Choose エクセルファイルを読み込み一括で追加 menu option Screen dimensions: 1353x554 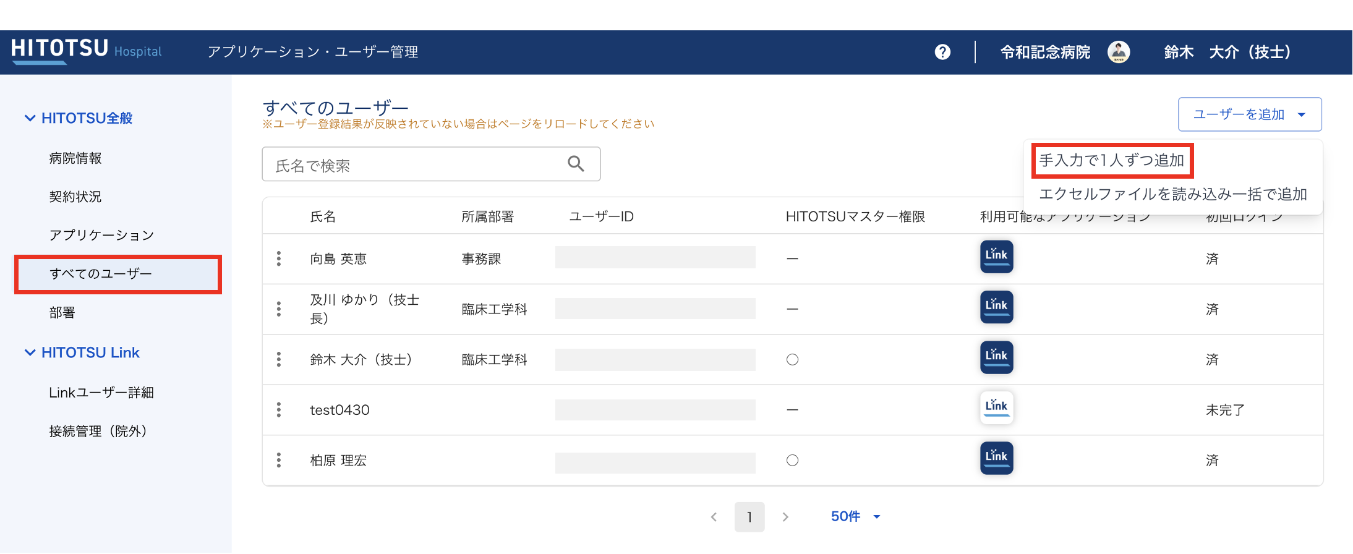coord(1172,194)
